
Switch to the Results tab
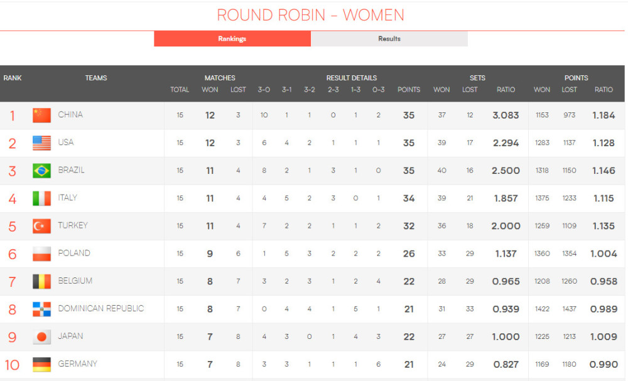(x=389, y=39)
